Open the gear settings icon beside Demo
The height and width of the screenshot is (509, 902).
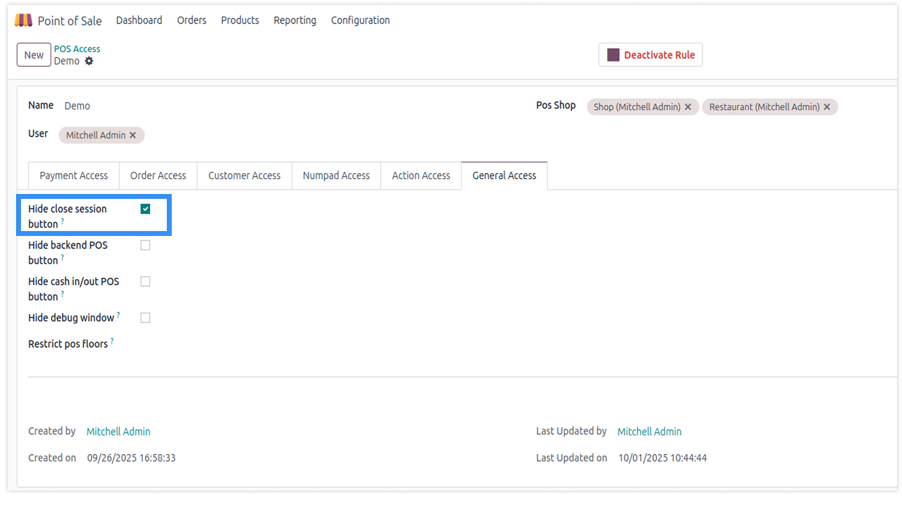(89, 61)
